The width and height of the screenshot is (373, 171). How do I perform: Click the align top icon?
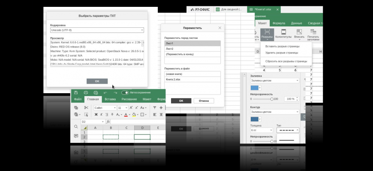tap(155, 108)
